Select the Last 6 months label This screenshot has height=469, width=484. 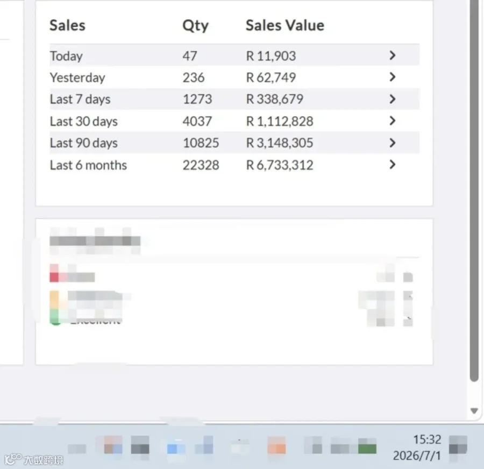pos(88,165)
